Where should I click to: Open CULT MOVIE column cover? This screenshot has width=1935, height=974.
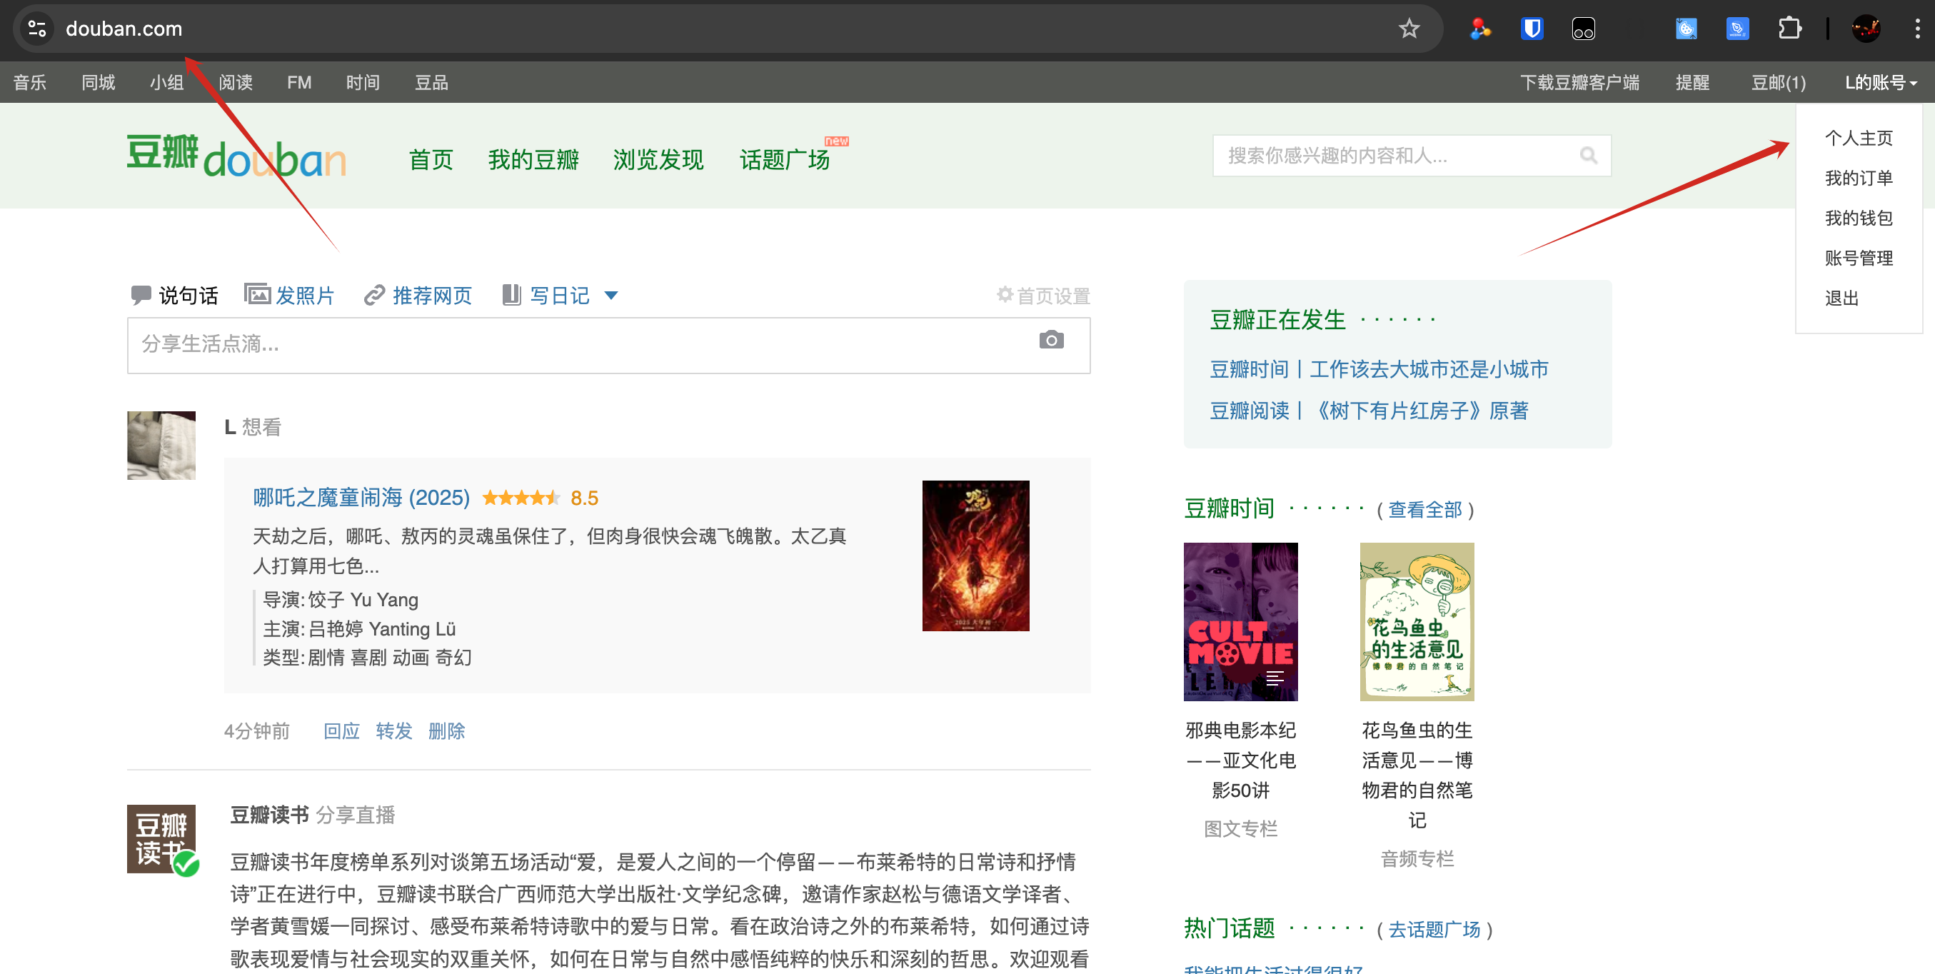(1240, 622)
